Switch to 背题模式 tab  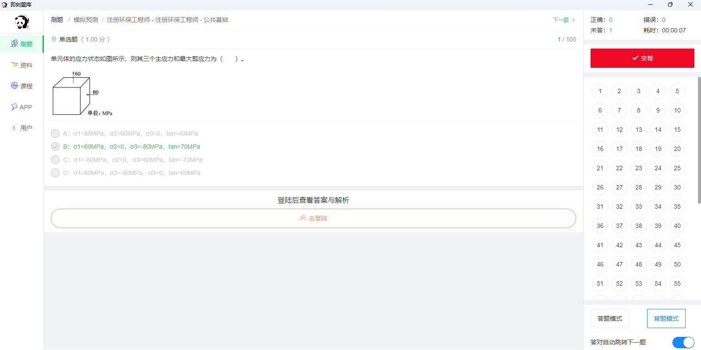point(666,318)
